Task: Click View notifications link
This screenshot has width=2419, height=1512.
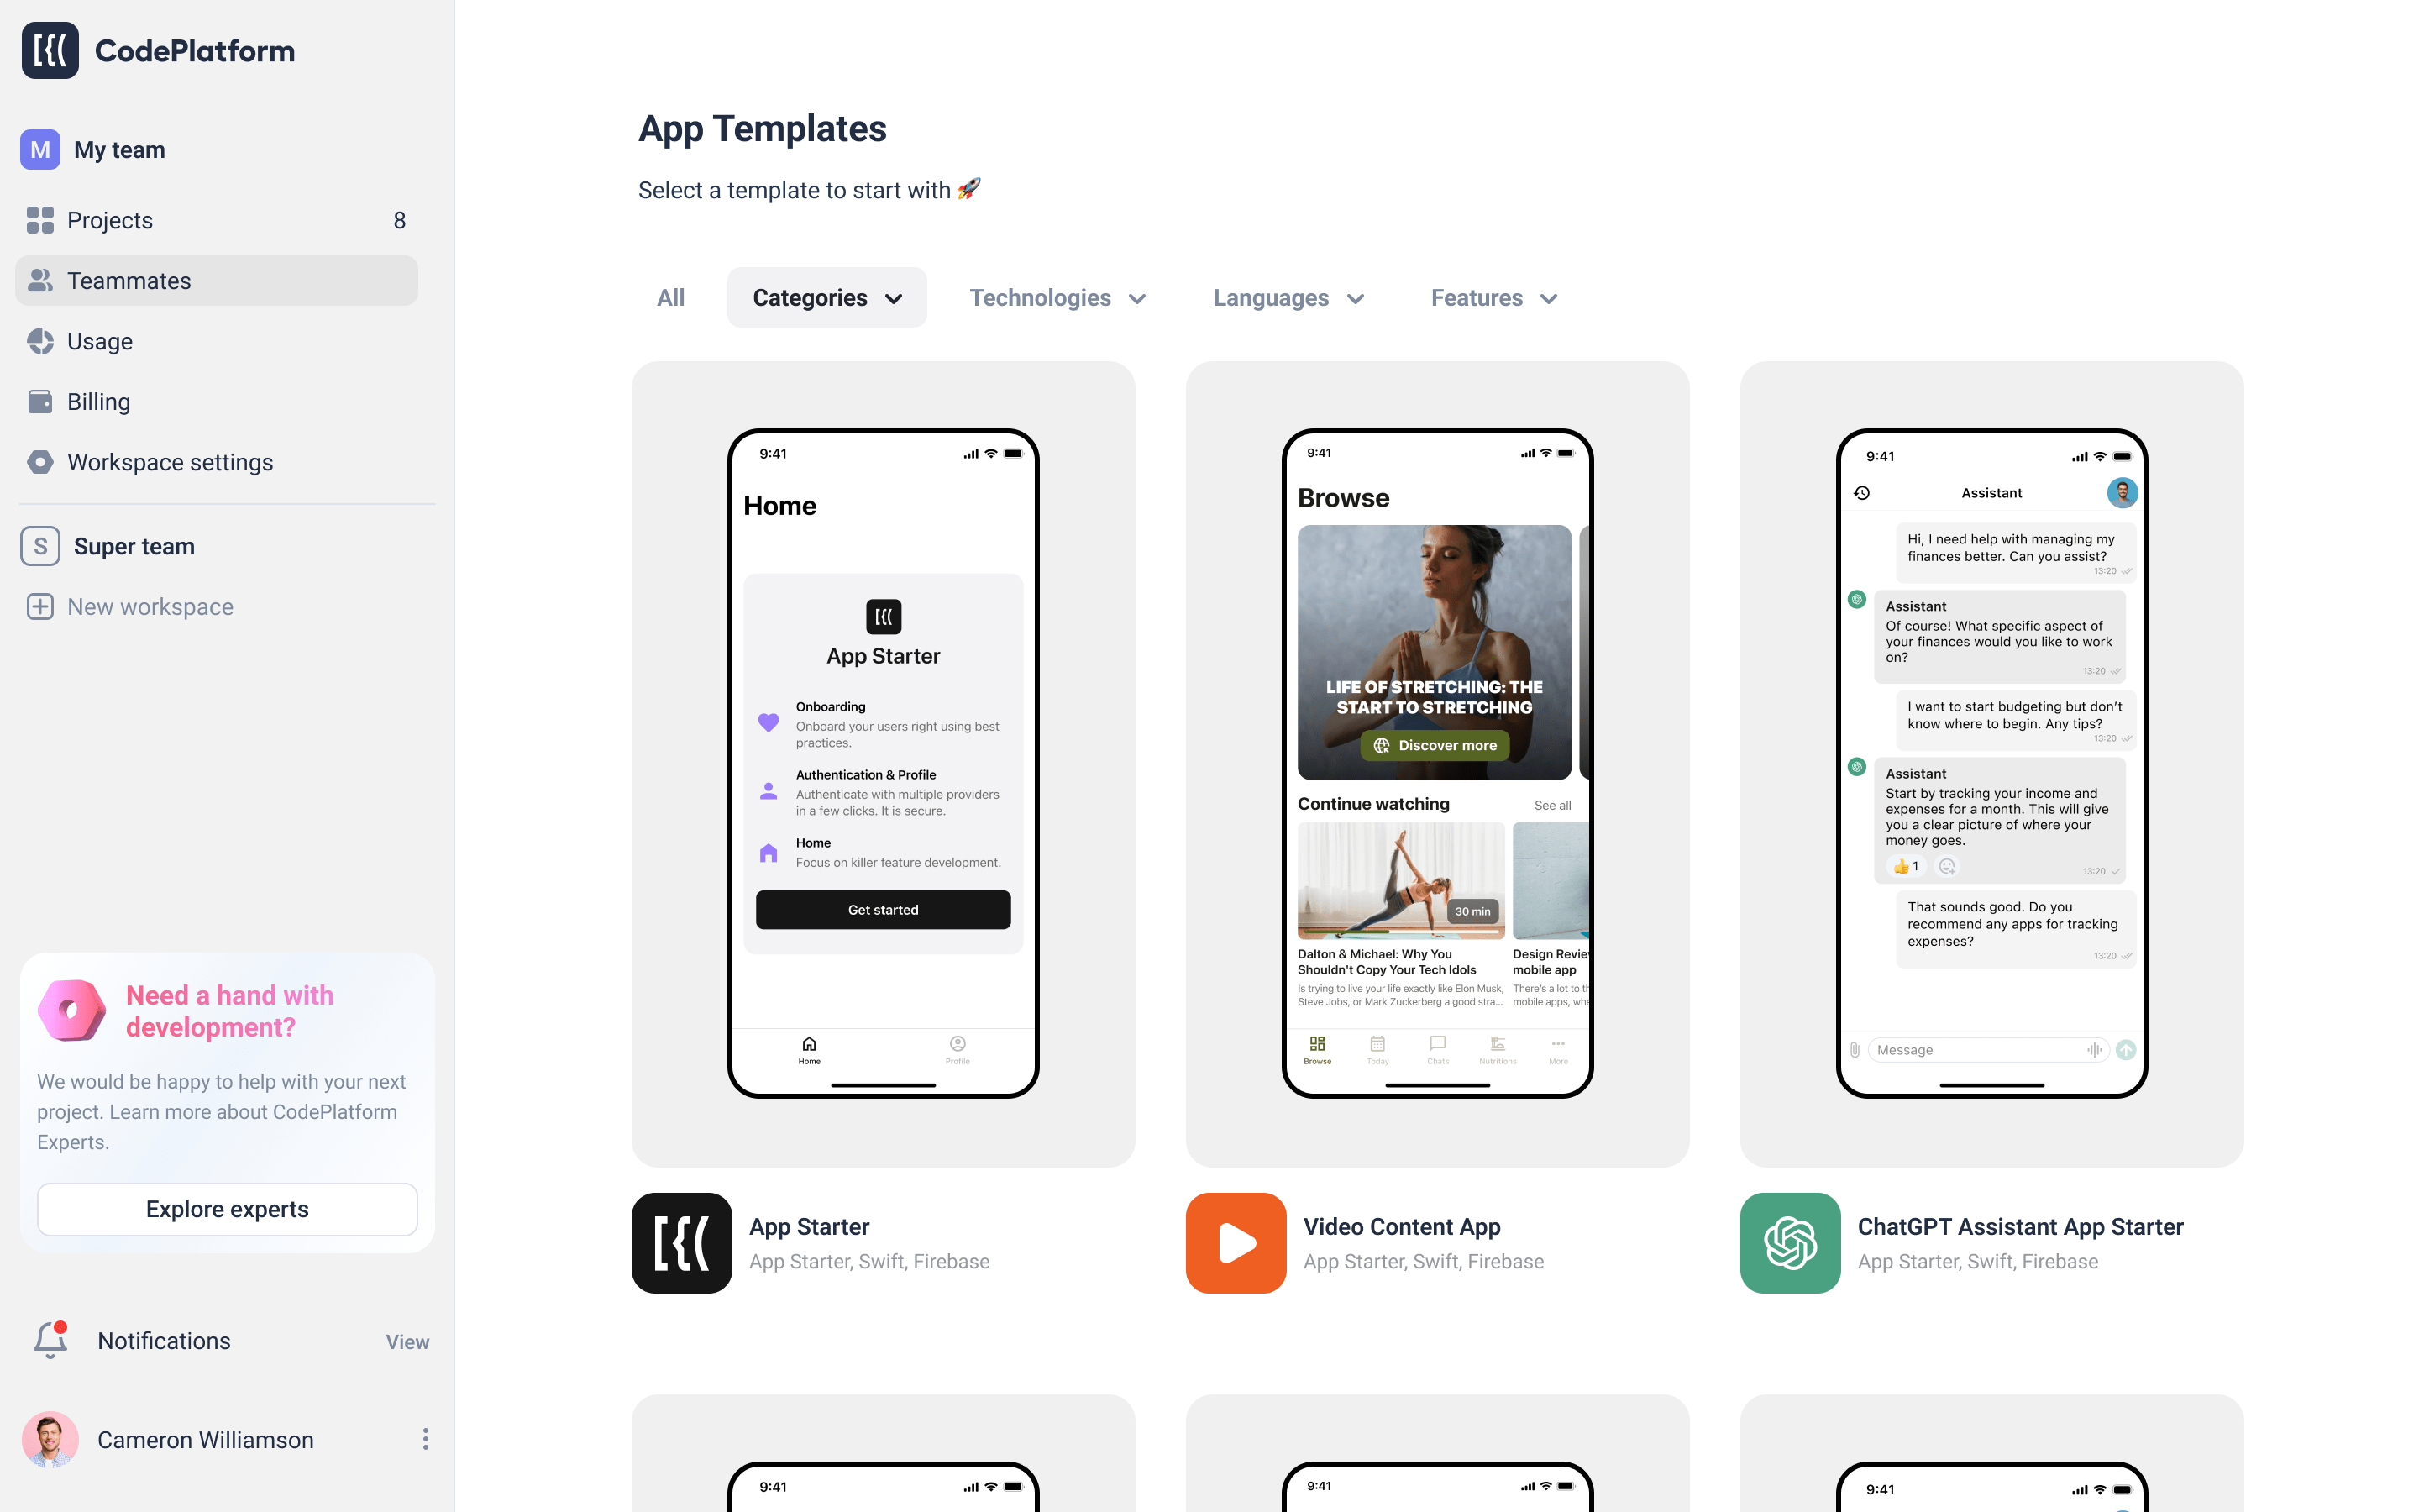Action: 407,1341
